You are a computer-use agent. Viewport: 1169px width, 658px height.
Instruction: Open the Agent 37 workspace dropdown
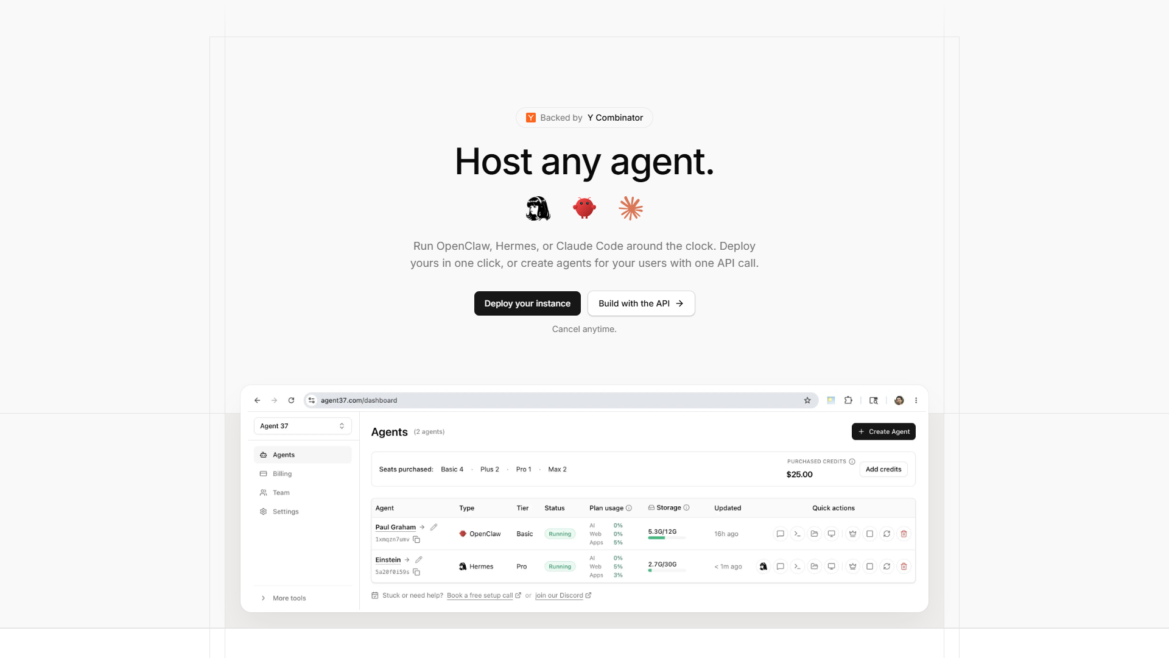click(303, 426)
